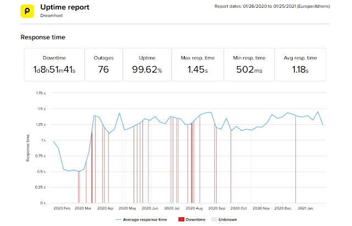Click the 2020 Feb axis label
352x226 pixels.
pyautogui.click(x=62, y=208)
